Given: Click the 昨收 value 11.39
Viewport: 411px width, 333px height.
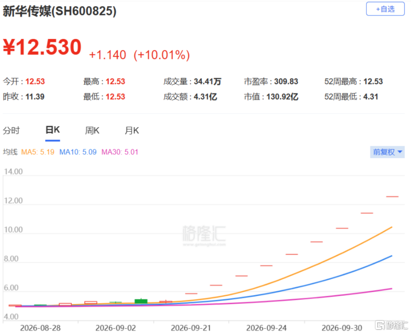Looking at the screenshot, I should coord(35,97).
